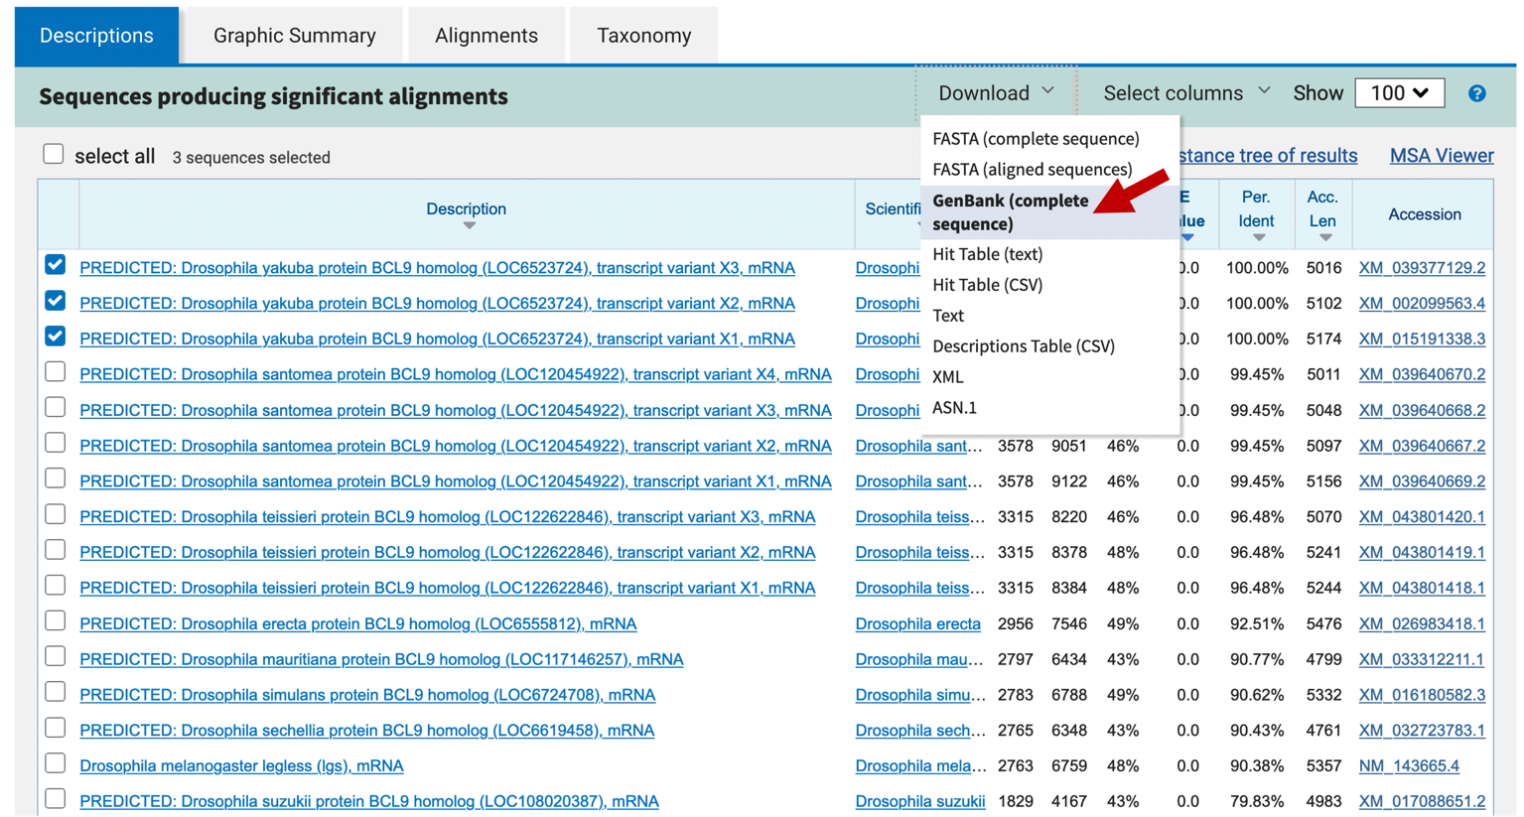1524x817 pixels.
Task: Open the Show 100 results selector
Action: click(x=1399, y=93)
